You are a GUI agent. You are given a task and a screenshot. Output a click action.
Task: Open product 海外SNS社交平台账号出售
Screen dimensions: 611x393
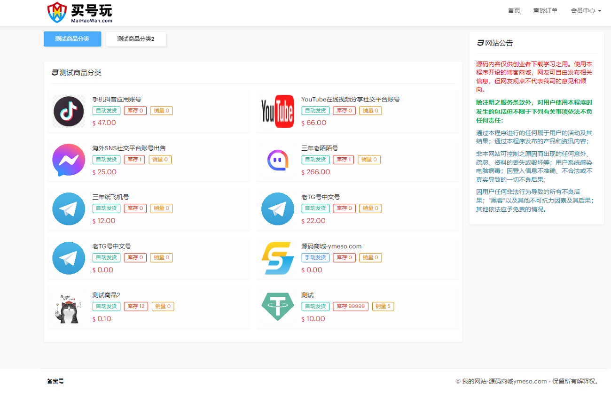click(x=129, y=148)
